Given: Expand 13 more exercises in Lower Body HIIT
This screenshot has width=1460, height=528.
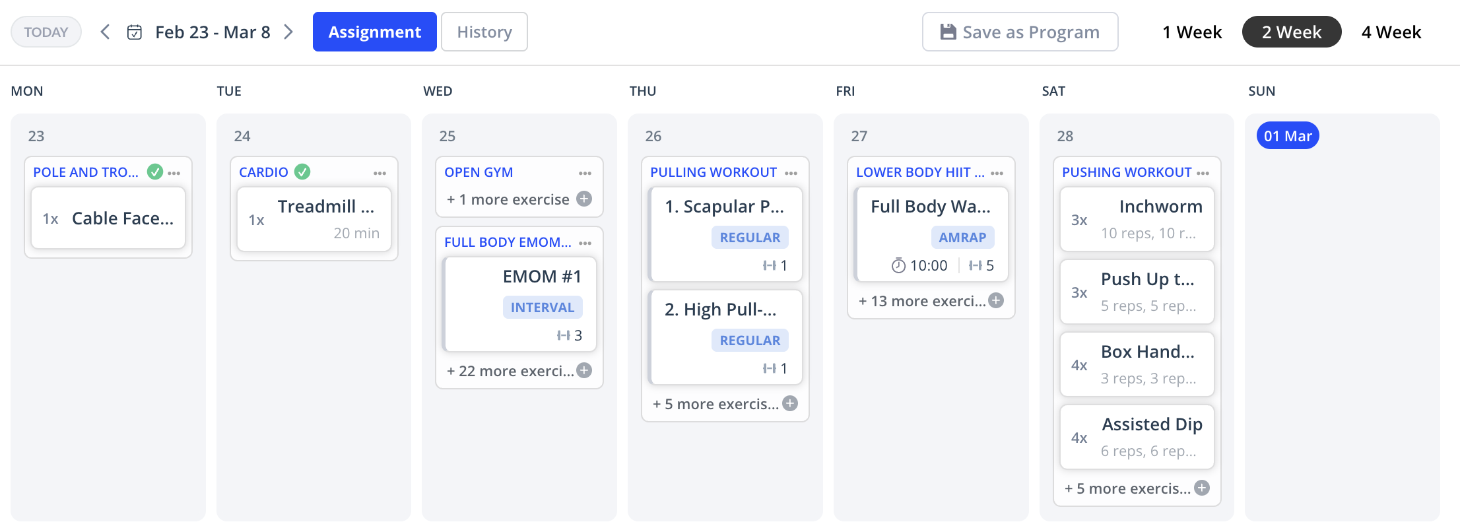Looking at the screenshot, I should point(996,301).
